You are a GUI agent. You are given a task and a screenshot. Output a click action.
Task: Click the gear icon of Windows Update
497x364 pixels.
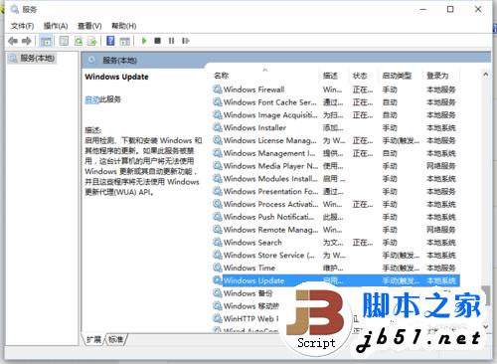click(x=218, y=280)
